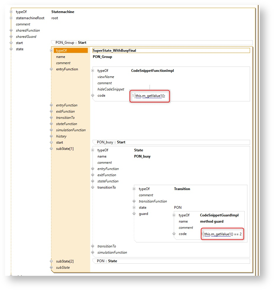The width and height of the screenshot is (274, 290).
Task: Select the method guard name value
Action: 212,221
